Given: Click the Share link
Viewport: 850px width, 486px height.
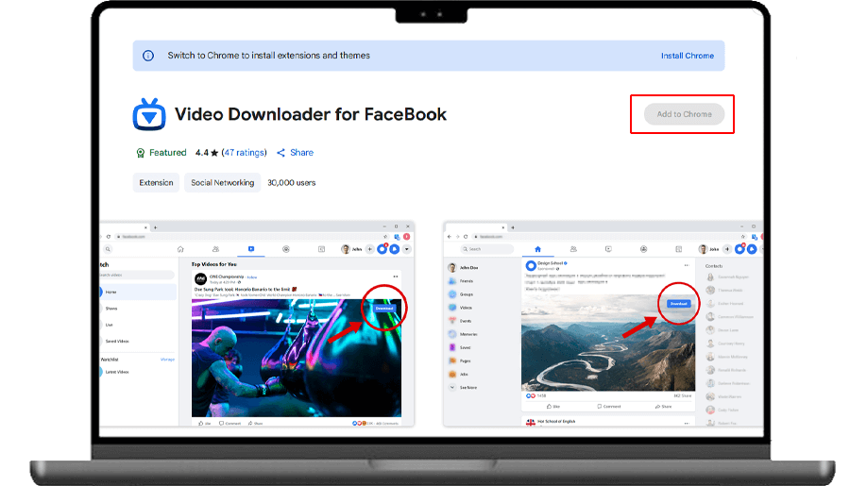Looking at the screenshot, I should click(x=301, y=153).
